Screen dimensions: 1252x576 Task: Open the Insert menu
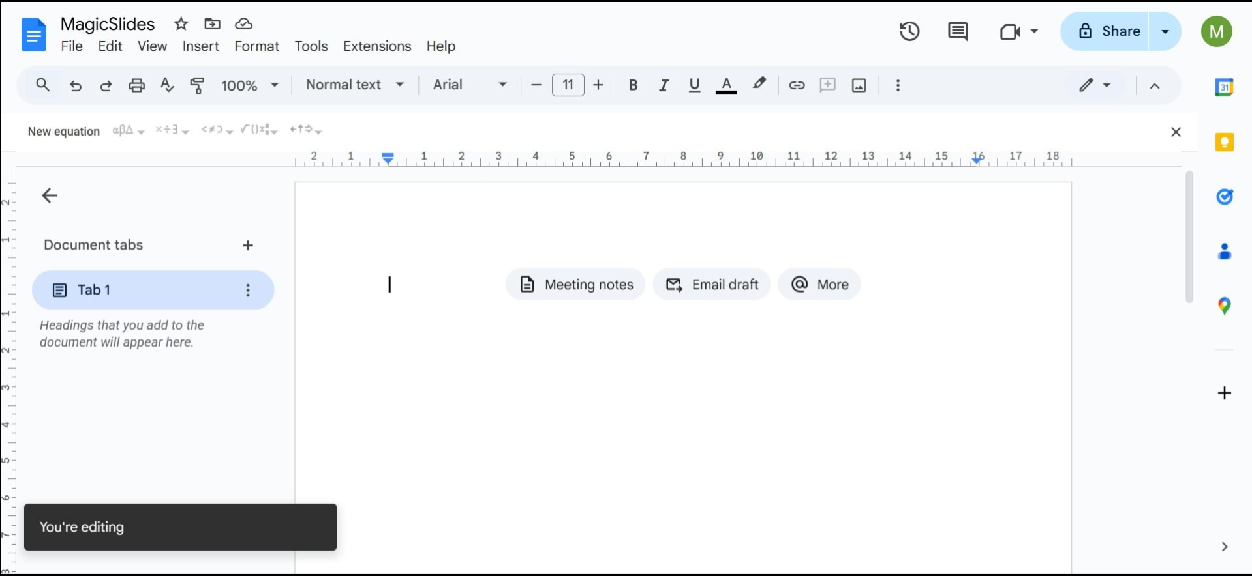click(200, 46)
